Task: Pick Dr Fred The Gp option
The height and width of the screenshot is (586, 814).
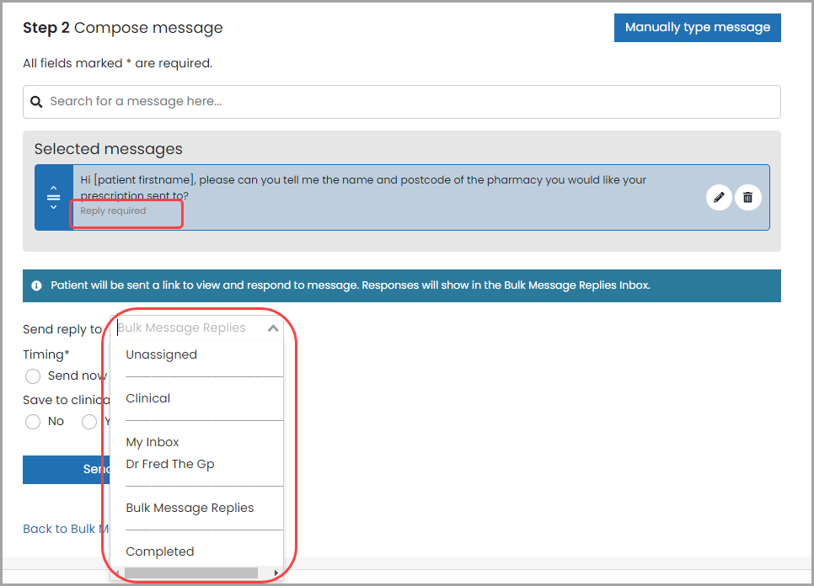Action: click(x=170, y=464)
